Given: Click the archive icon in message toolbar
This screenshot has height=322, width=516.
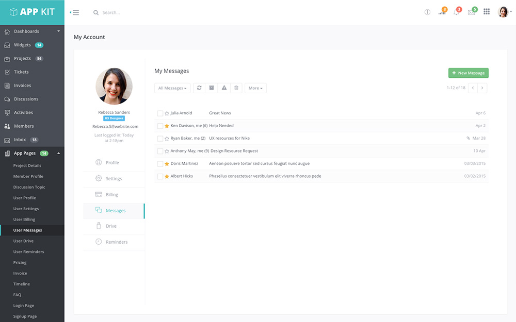Looking at the screenshot, I should point(212,88).
